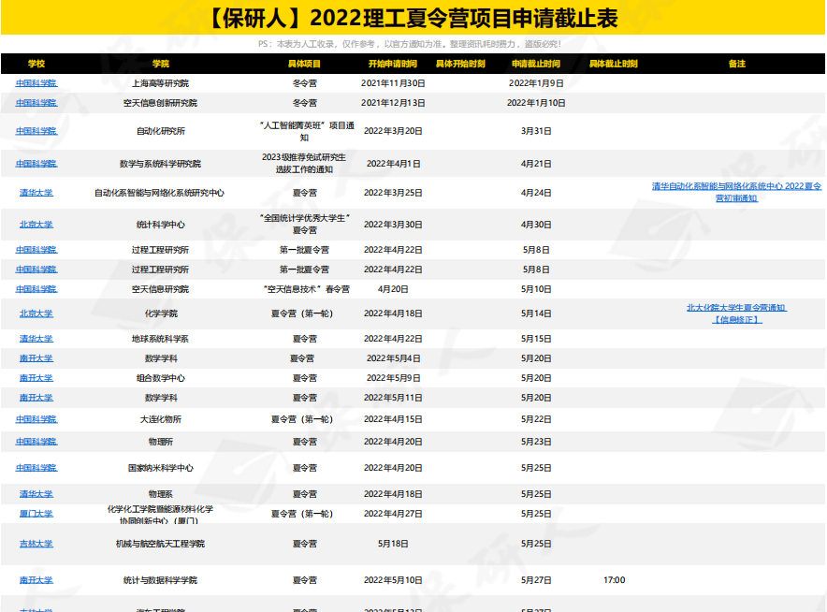
Task: Select the 统计科学中心 cell
Action: pyautogui.click(x=160, y=225)
